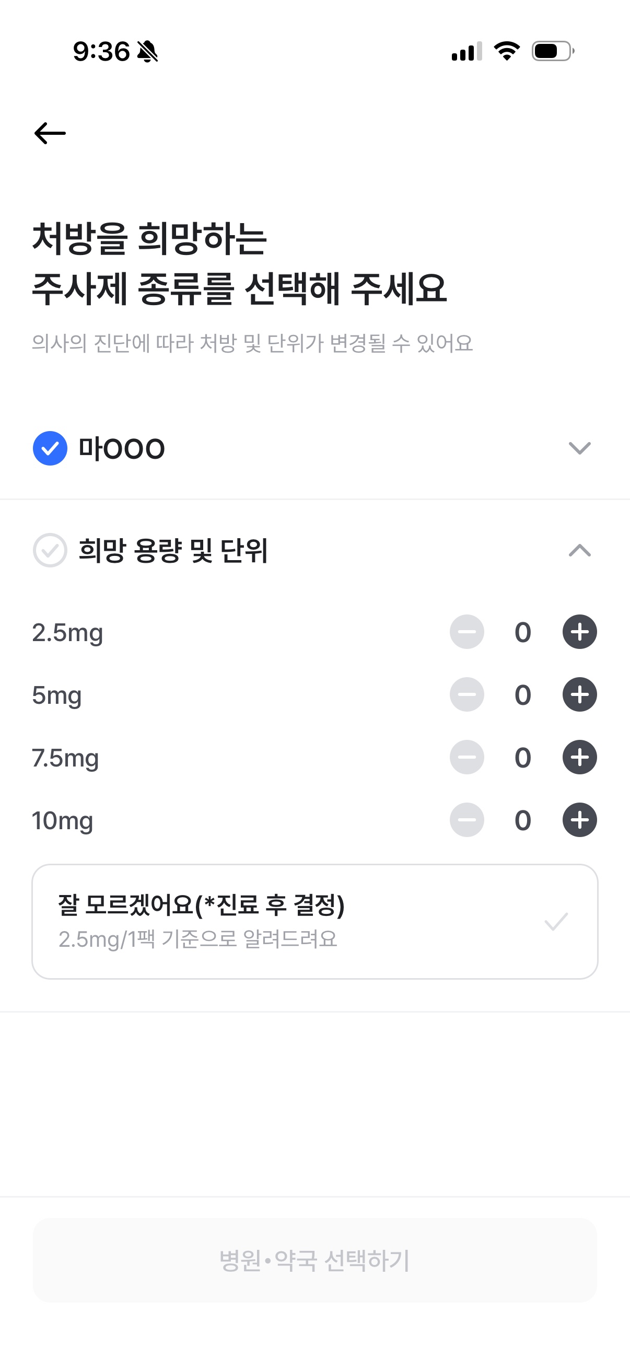Choose 잘 모르겠어요(*진료 후 결정) option

coord(201,905)
